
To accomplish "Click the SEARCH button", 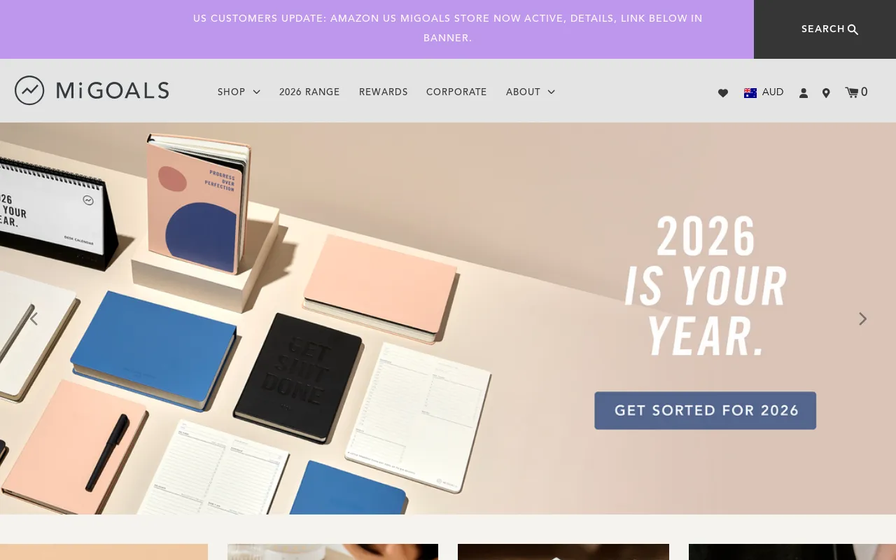I will pos(825,29).
